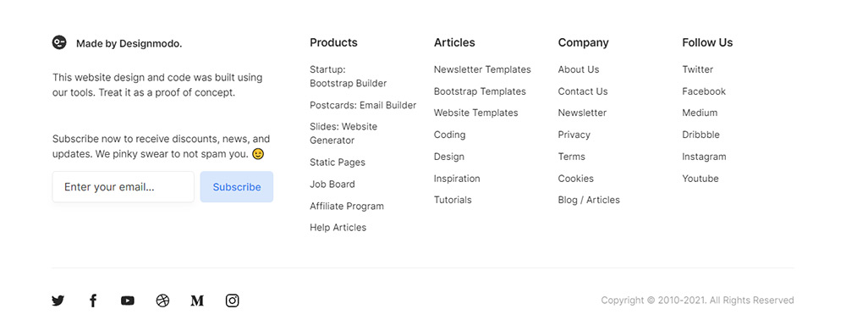Focus the Enter your email field
This screenshot has height=331, width=846.
(123, 187)
